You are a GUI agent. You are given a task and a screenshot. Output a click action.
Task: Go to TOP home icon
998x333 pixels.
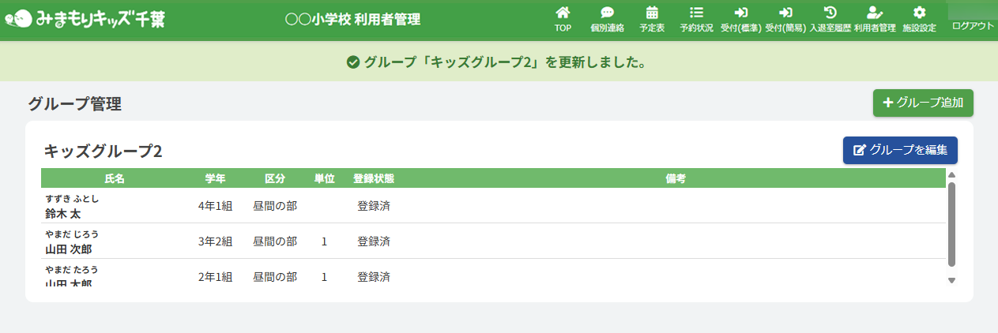pos(563,13)
